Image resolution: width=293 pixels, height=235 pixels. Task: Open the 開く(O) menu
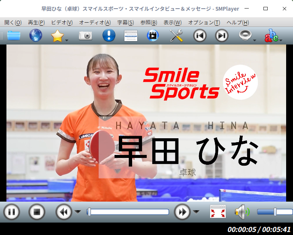tap(13, 23)
